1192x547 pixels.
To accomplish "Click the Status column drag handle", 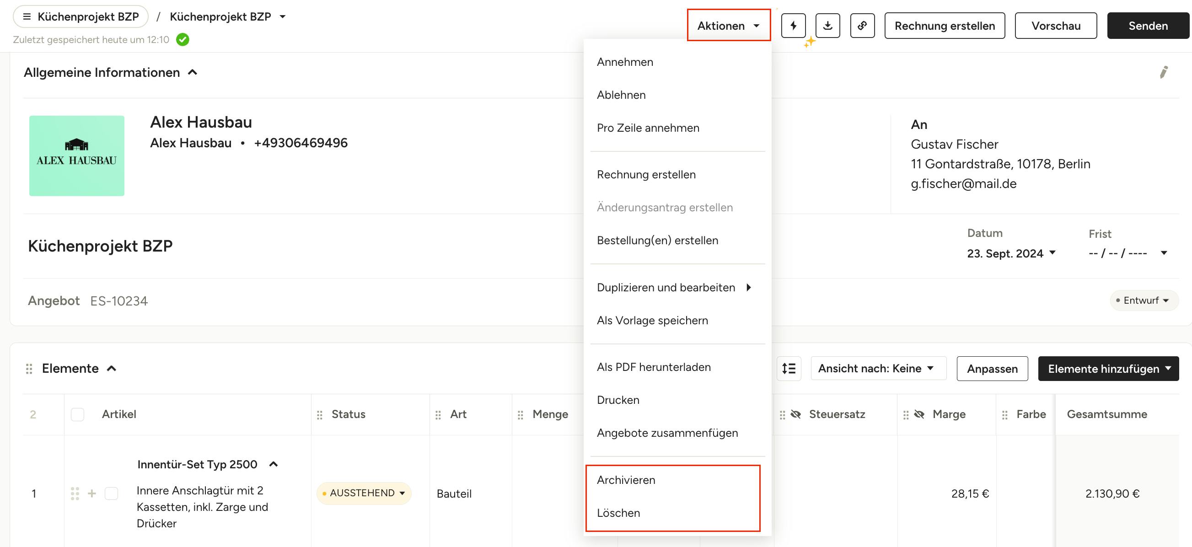I will click(320, 415).
